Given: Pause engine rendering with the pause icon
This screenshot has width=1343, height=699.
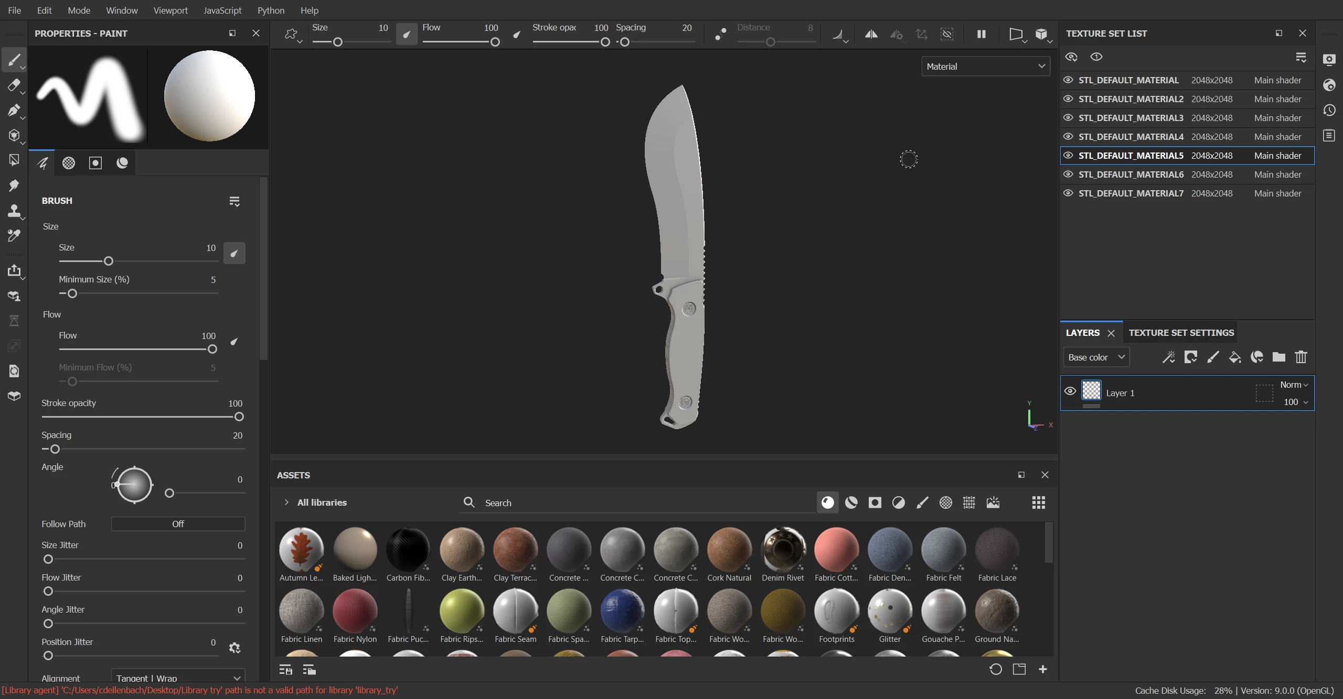Looking at the screenshot, I should click(x=981, y=35).
